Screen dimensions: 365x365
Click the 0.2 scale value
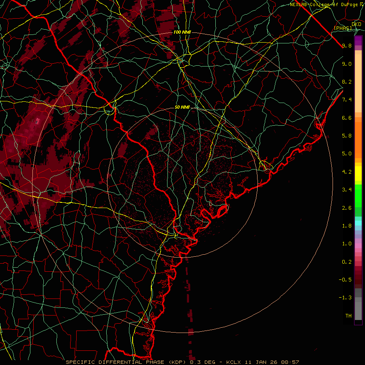(x=347, y=262)
